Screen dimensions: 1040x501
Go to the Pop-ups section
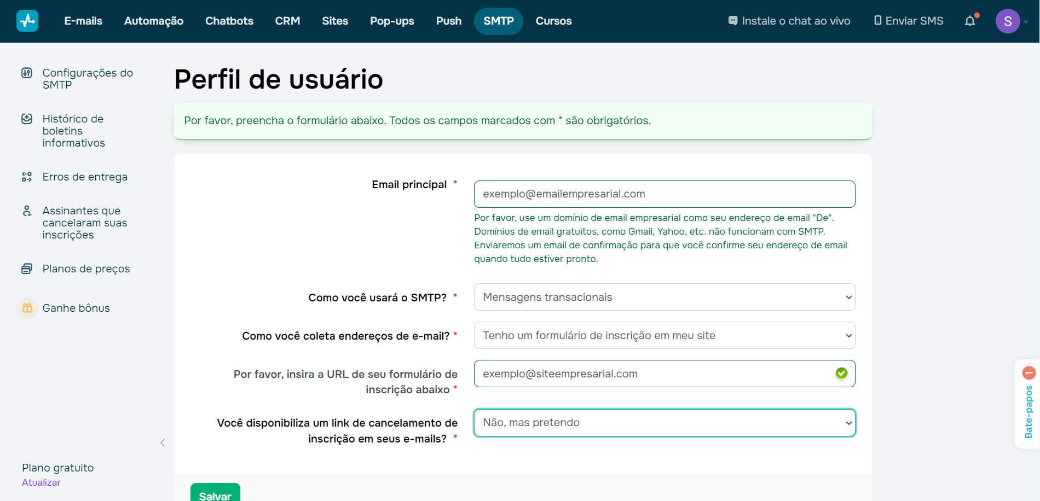click(392, 21)
